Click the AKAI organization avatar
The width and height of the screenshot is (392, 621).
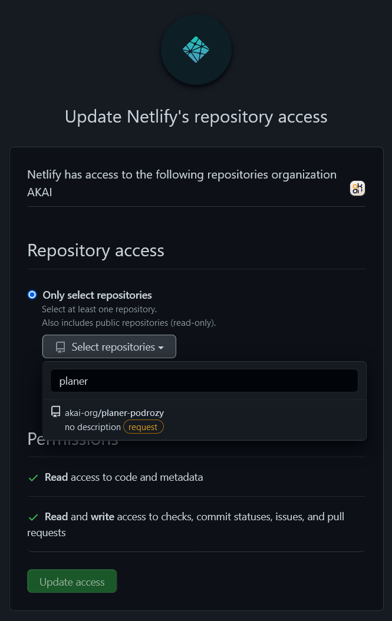tap(357, 188)
